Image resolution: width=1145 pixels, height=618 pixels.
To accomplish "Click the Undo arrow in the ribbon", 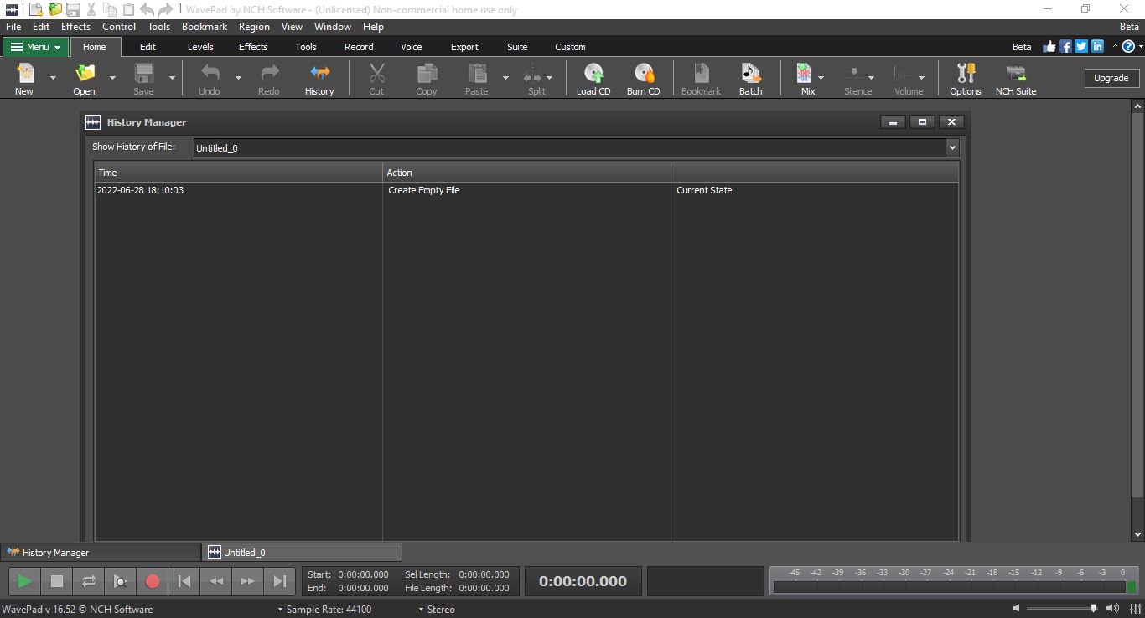I will point(210,79).
